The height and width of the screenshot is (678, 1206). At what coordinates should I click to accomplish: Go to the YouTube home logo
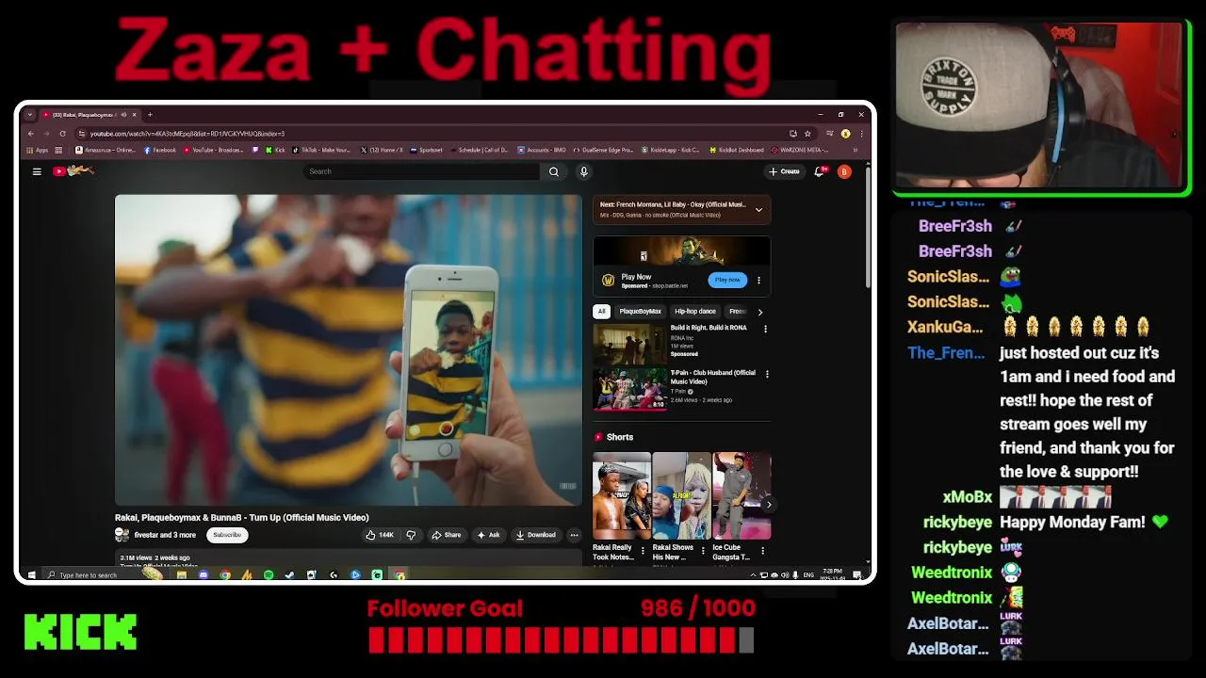[x=73, y=170]
